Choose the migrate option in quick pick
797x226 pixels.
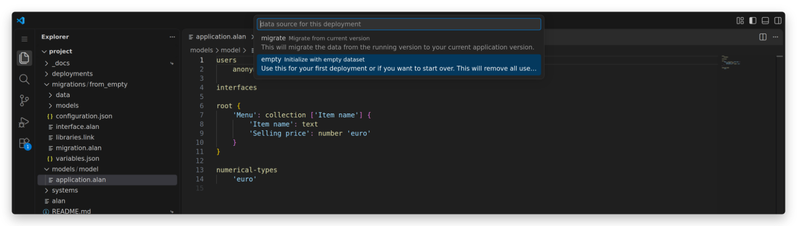(398, 43)
